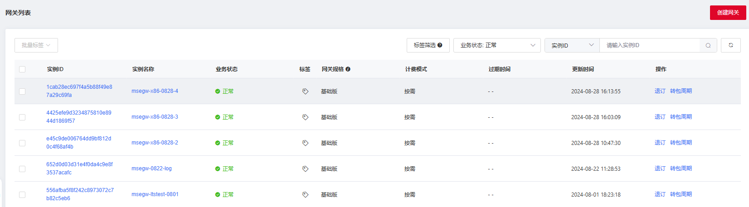Open instance name msegw-x86-0828-3

pos(155,117)
